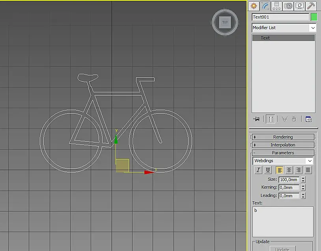Open the Utilities hammer tab
This screenshot has width=321, height=251.
click(x=311, y=6)
